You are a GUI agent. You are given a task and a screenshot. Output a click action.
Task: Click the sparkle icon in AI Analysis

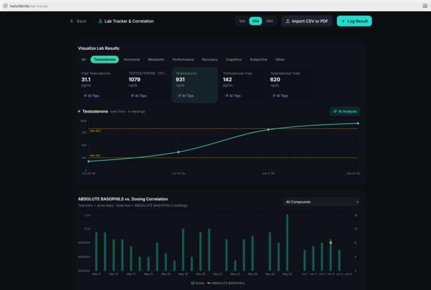pos(335,111)
